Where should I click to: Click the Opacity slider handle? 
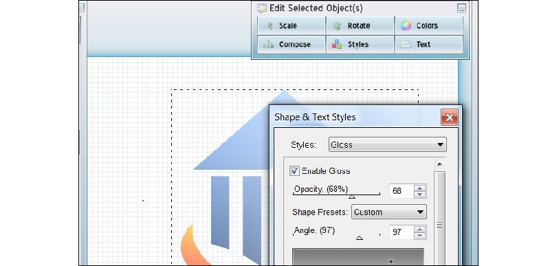click(x=352, y=197)
